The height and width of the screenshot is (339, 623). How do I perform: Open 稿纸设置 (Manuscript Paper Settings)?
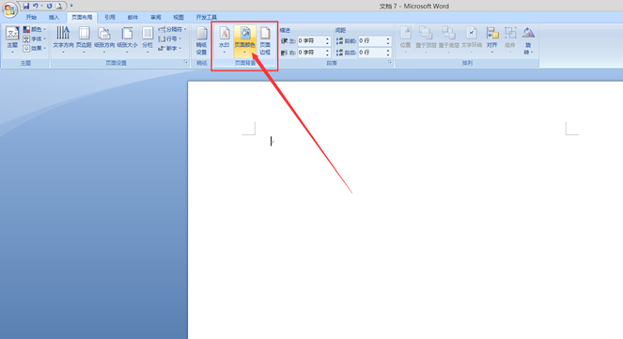(201, 40)
